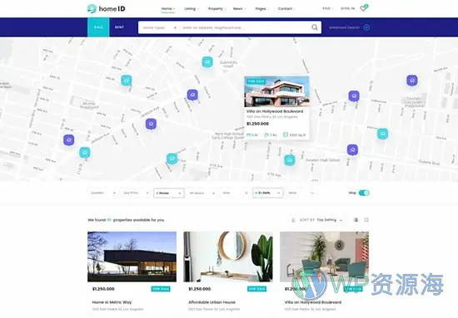Click price on Affordable Urban House card
This screenshot has height=318, width=458.
pyautogui.click(x=200, y=289)
